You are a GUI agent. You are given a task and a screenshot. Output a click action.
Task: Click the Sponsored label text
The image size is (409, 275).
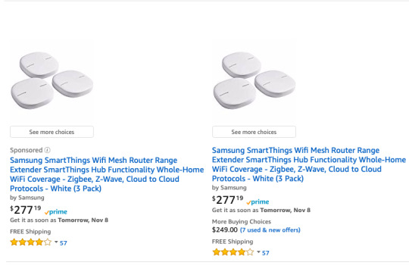point(26,150)
